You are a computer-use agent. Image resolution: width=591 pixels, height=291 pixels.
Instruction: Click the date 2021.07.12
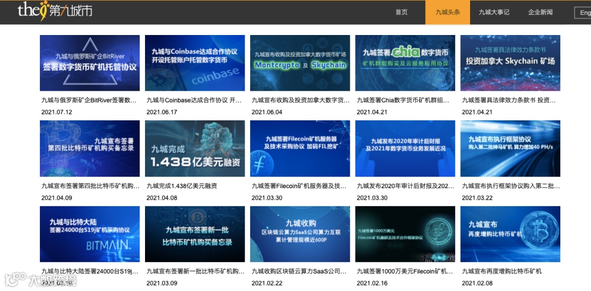click(x=56, y=112)
